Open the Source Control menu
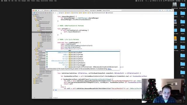The width and height of the screenshot is (187, 105). (x=44, y=1)
